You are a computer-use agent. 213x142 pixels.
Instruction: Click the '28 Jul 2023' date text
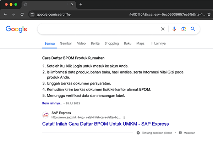73,103
